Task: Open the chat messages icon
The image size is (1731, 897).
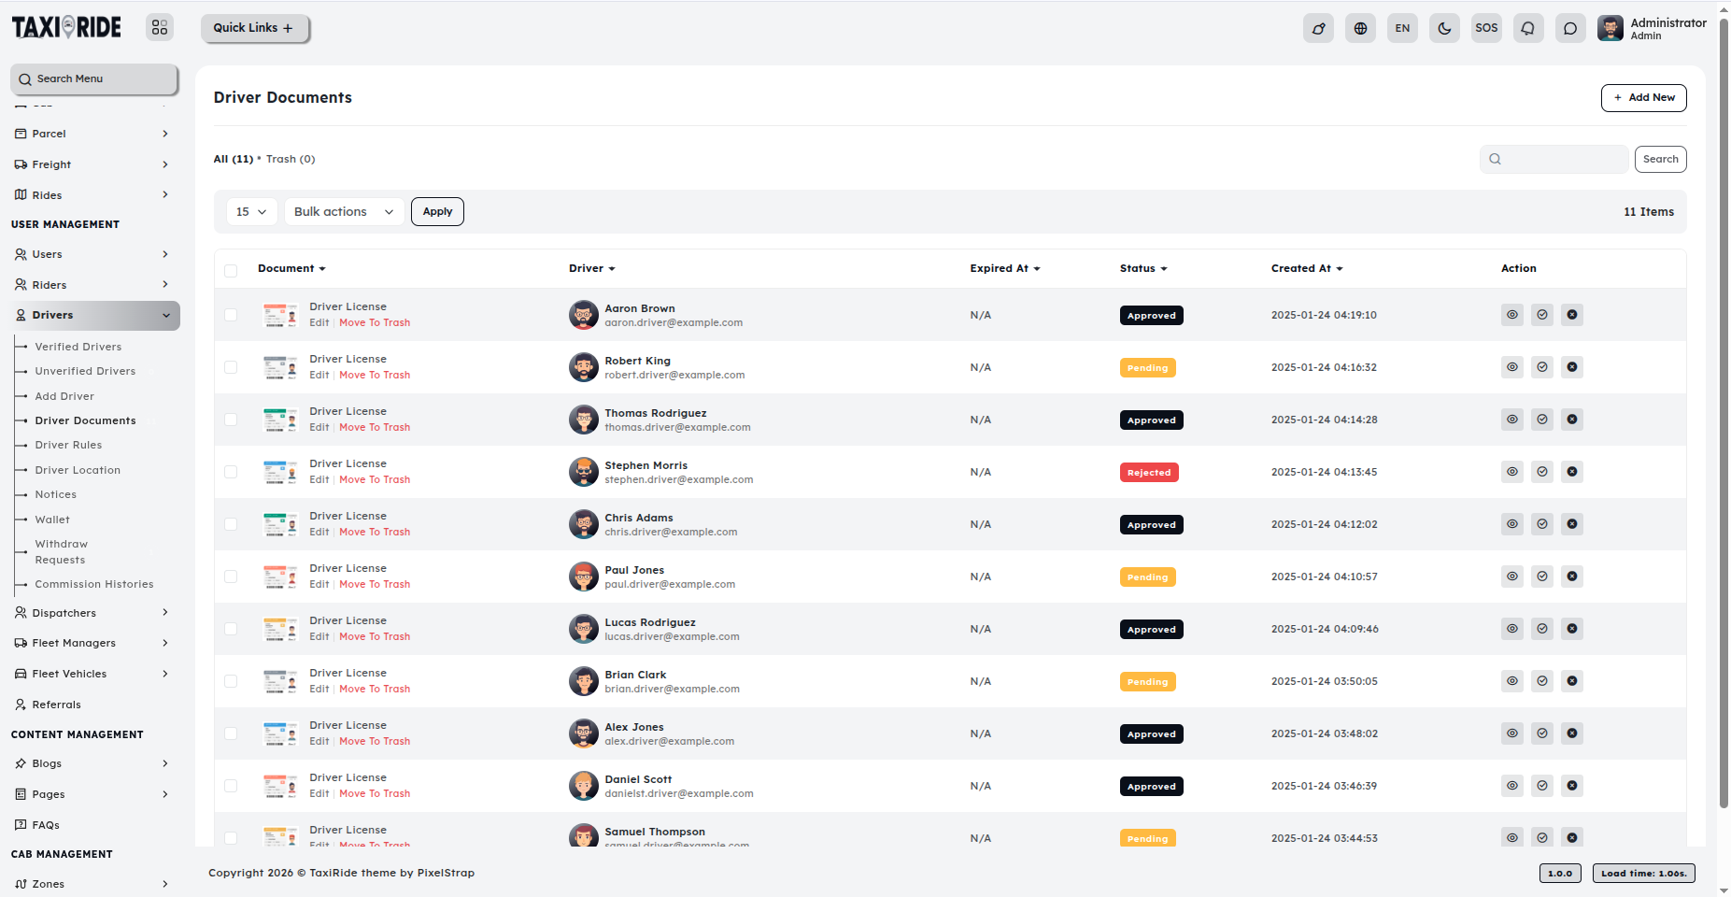Action: tap(1570, 28)
